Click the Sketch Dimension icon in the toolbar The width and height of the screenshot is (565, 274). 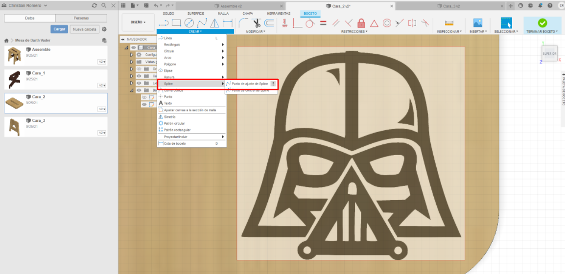(228, 23)
